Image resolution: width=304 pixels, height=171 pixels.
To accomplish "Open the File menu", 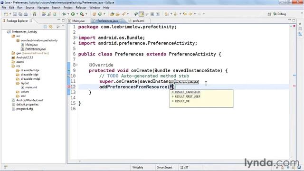I will tap(4, 8).
